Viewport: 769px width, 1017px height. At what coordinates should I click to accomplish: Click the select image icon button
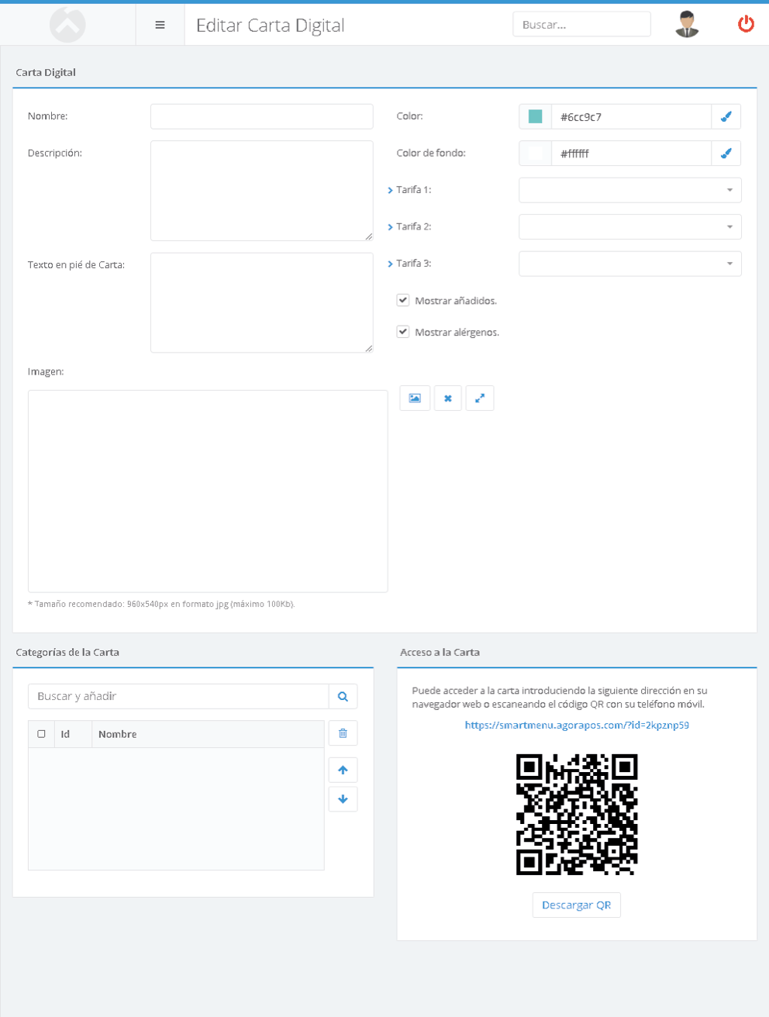click(415, 398)
